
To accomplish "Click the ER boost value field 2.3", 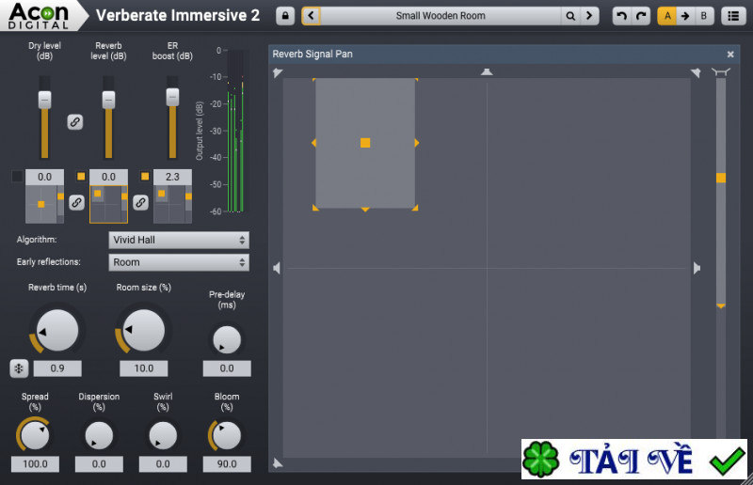I will pyautogui.click(x=172, y=177).
